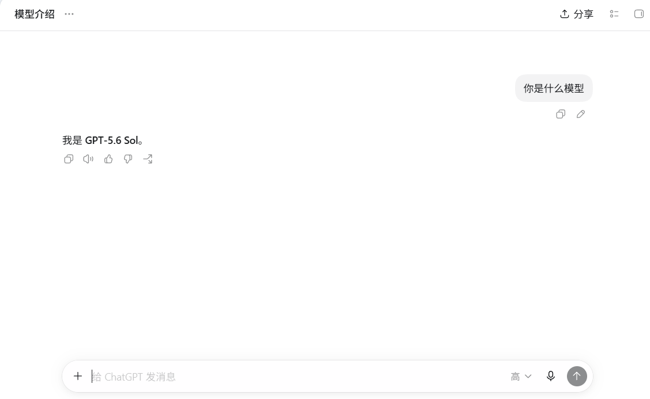Copy the user message 你是什么模型
650x399 pixels.
(x=561, y=114)
